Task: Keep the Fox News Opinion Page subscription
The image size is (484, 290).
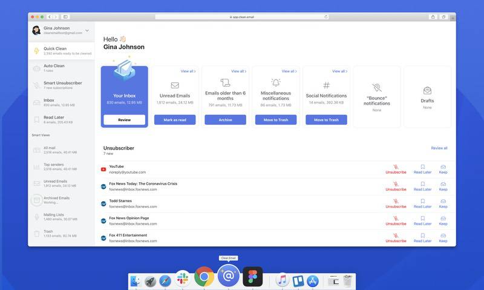Action: tap(443, 221)
